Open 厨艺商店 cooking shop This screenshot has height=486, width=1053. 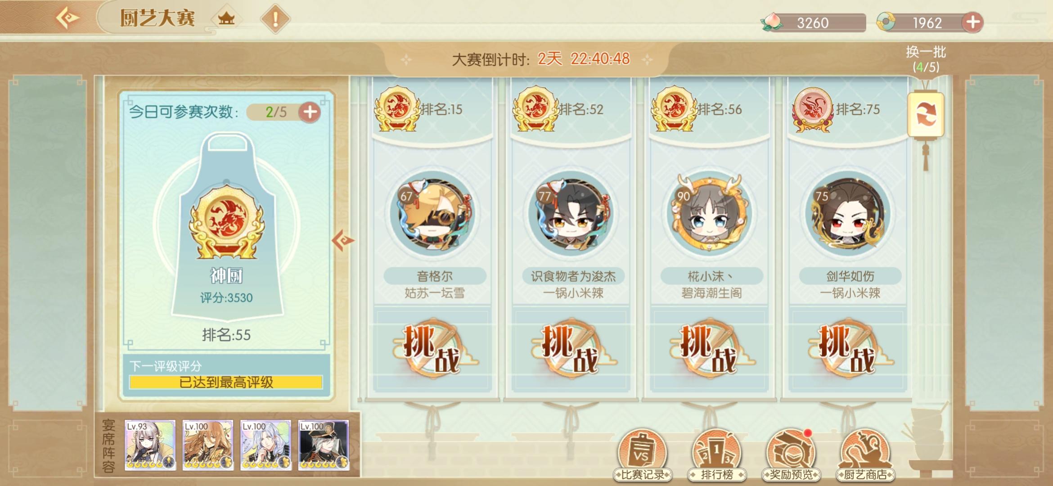[865, 455]
